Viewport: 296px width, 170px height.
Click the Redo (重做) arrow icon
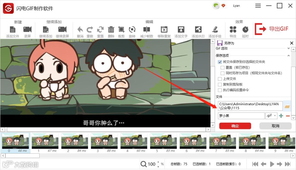click(90, 30)
